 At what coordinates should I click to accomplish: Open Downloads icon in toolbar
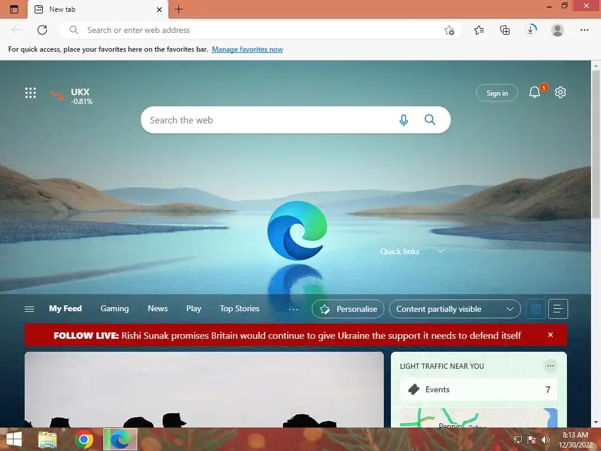[x=531, y=30]
